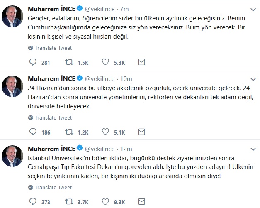Screen dimensions: 260x208
Task: Reply to the tweet with 281 replies
Action: coord(33,62)
